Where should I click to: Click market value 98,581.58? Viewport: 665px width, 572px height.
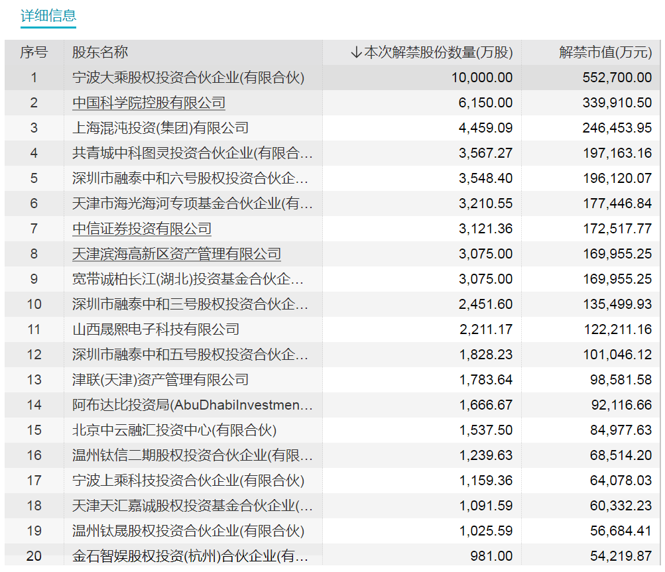tap(621, 380)
